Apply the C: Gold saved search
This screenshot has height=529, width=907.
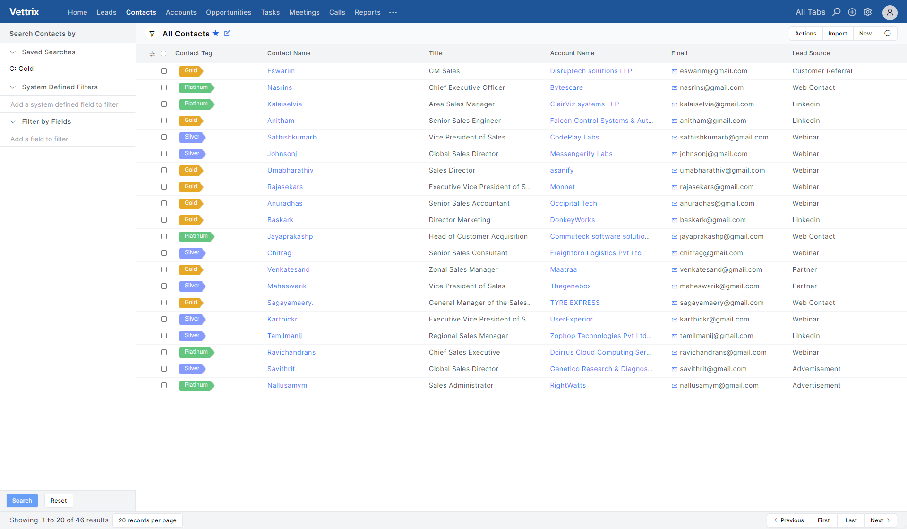(22, 69)
